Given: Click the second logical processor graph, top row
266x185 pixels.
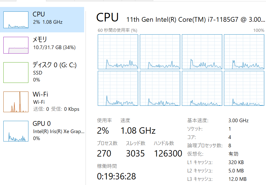Looking at the screenshot, I should tap(160, 52).
